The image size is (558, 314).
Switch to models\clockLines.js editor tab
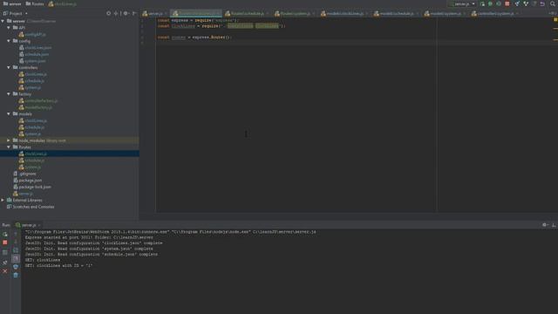[345, 14]
